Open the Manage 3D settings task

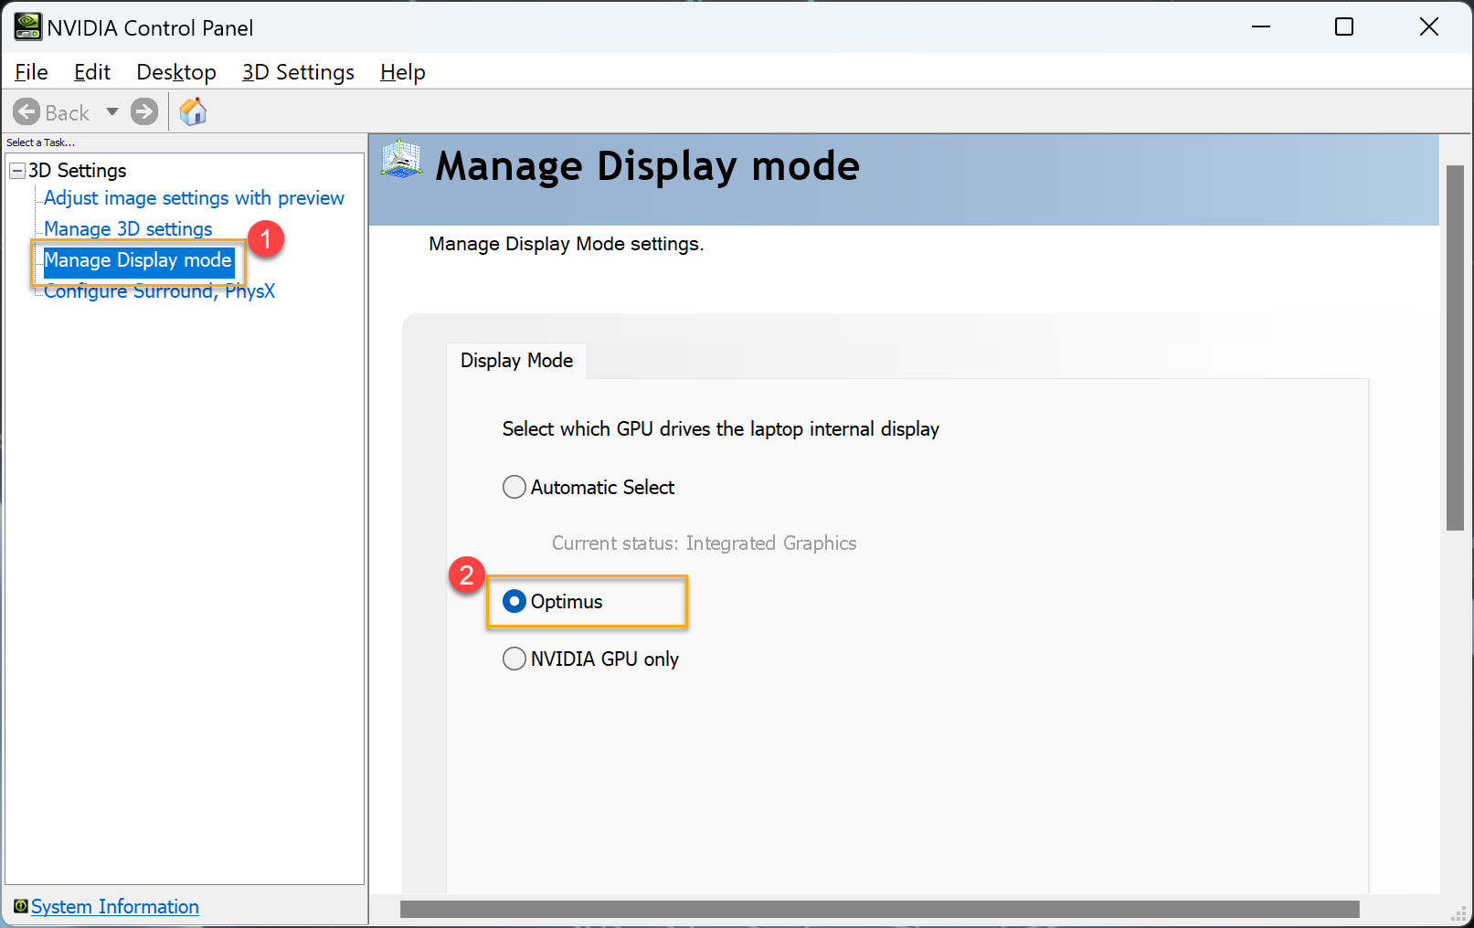(x=128, y=229)
